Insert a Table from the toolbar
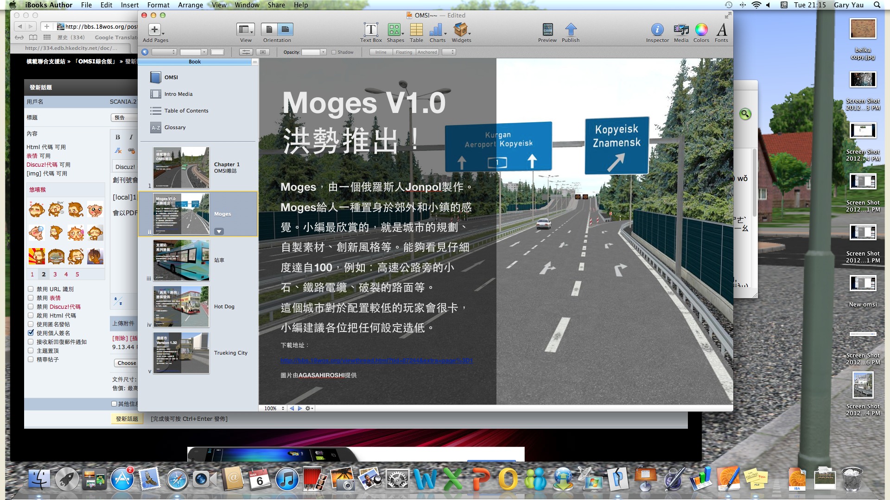890x500 pixels. pos(416,30)
